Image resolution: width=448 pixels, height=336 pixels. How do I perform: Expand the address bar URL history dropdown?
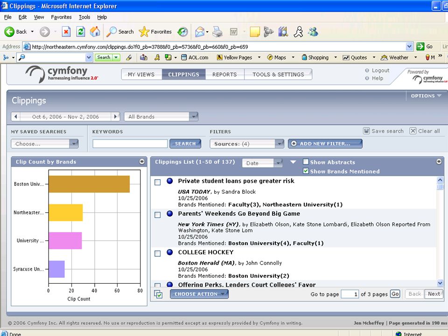coord(409,46)
